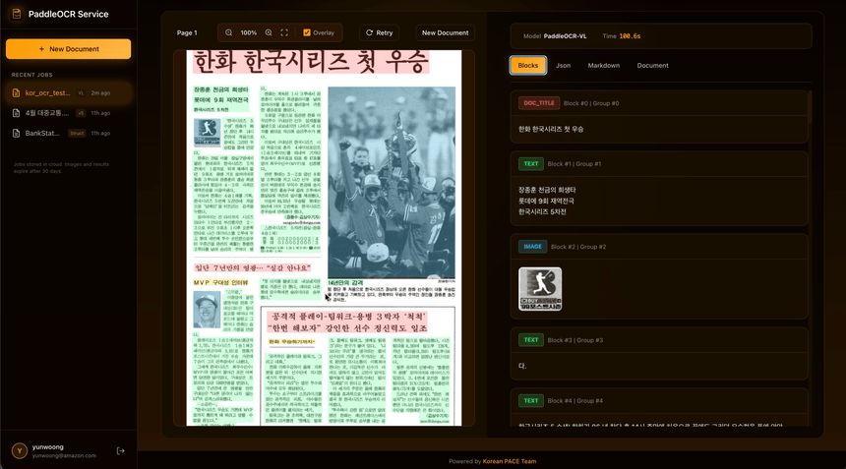Open the 4월 대중교통 recent job
This screenshot has width=846, height=469.
pyautogui.click(x=68, y=113)
